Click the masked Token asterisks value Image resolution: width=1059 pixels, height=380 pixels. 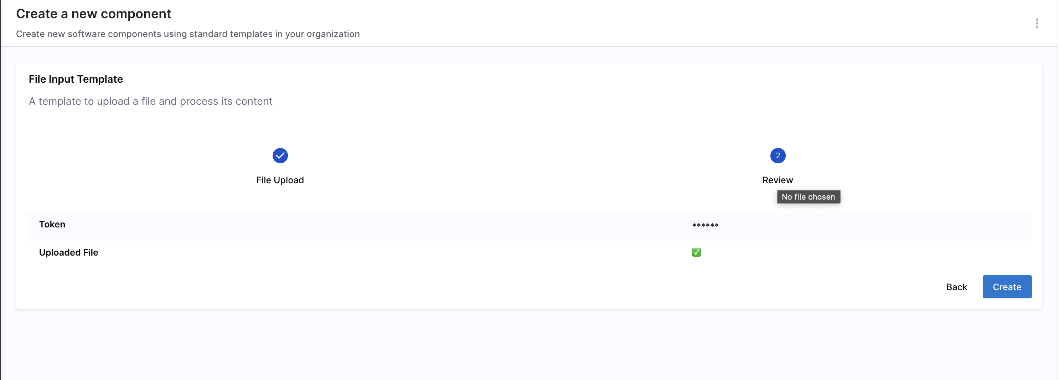(705, 225)
